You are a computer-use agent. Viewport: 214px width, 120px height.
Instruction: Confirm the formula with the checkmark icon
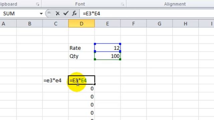click(66, 13)
